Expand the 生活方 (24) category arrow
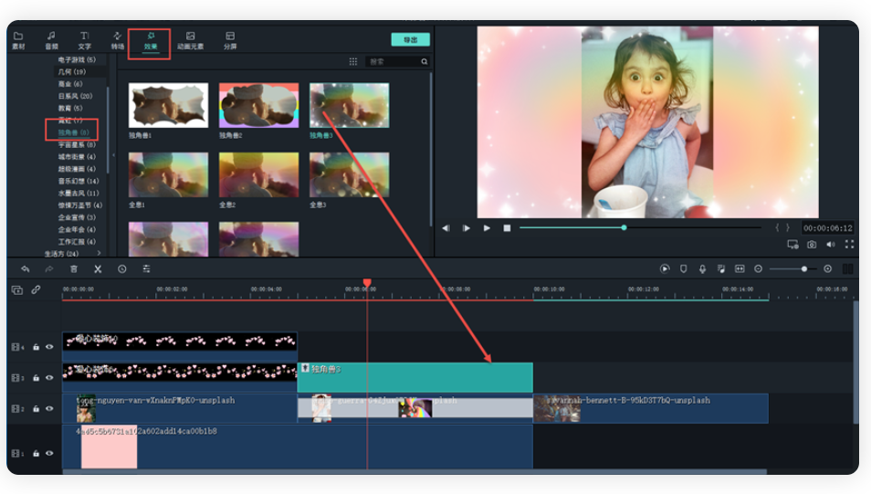871x494 pixels. tap(99, 253)
